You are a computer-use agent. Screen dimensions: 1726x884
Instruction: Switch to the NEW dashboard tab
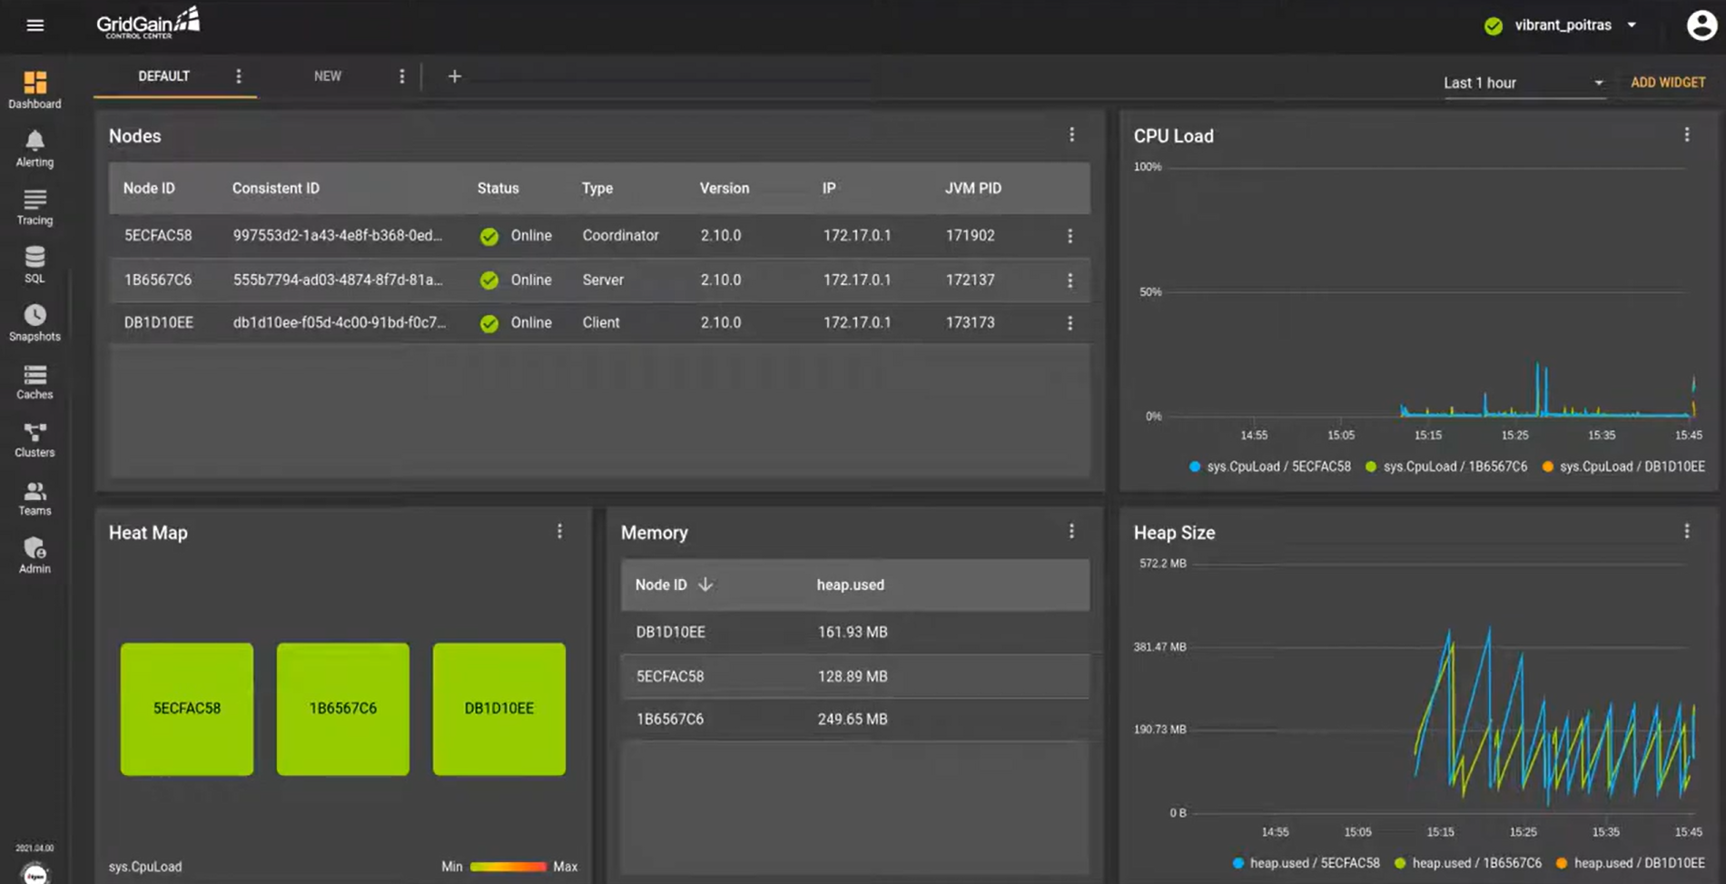pyautogui.click(x=328, y=76)
